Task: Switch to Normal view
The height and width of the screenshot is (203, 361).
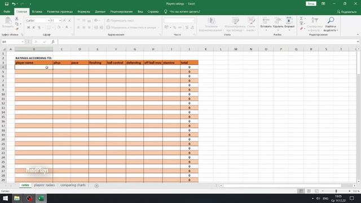Action: (301, 191)
